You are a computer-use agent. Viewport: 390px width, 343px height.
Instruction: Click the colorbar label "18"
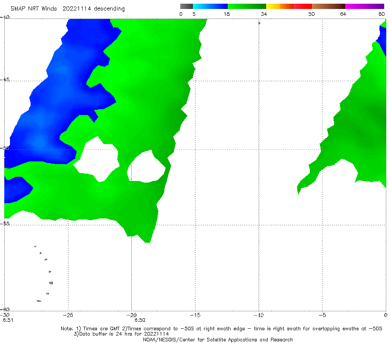(227, 14)
